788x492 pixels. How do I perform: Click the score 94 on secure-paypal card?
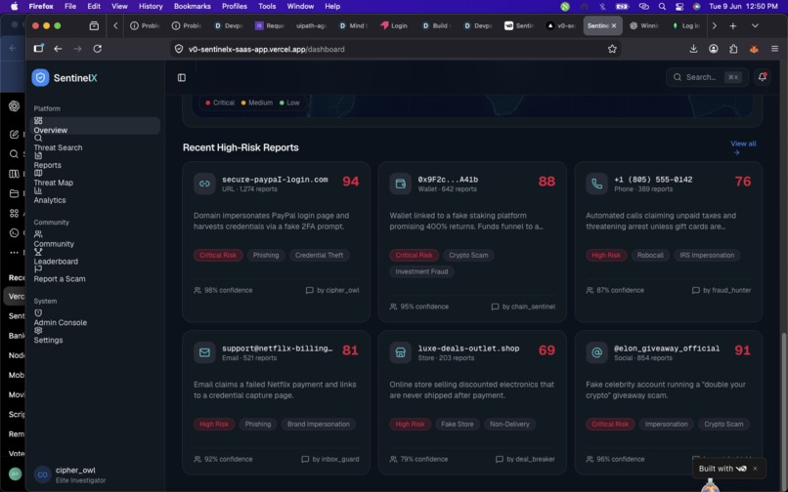pos(350,182)
